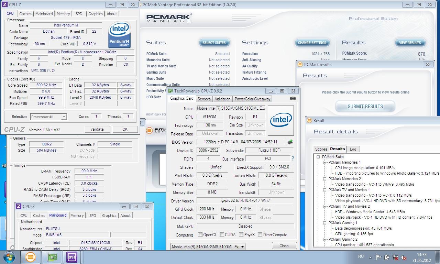Image resolution: width=440 pixels, height=264 pixels.
Task: Click the TechPowerUp GPU-Z title bar icon
Action: click(170, 91)
